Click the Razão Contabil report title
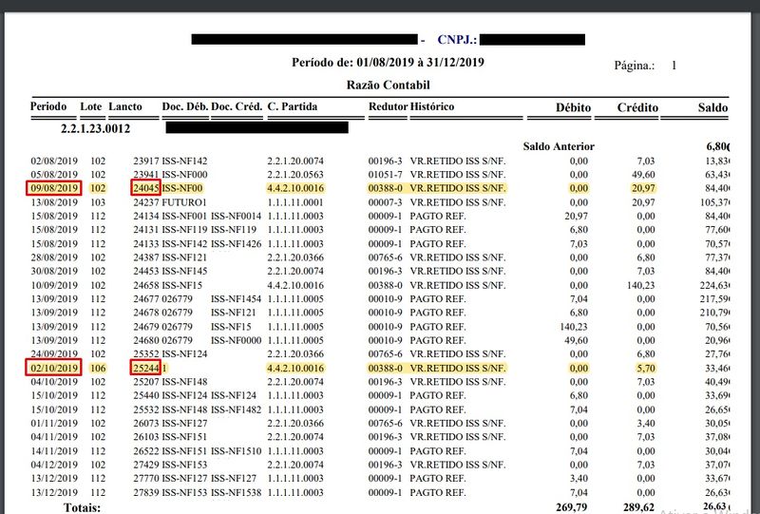The height and width of the screenshot is (514, 760). coord(388,85)
